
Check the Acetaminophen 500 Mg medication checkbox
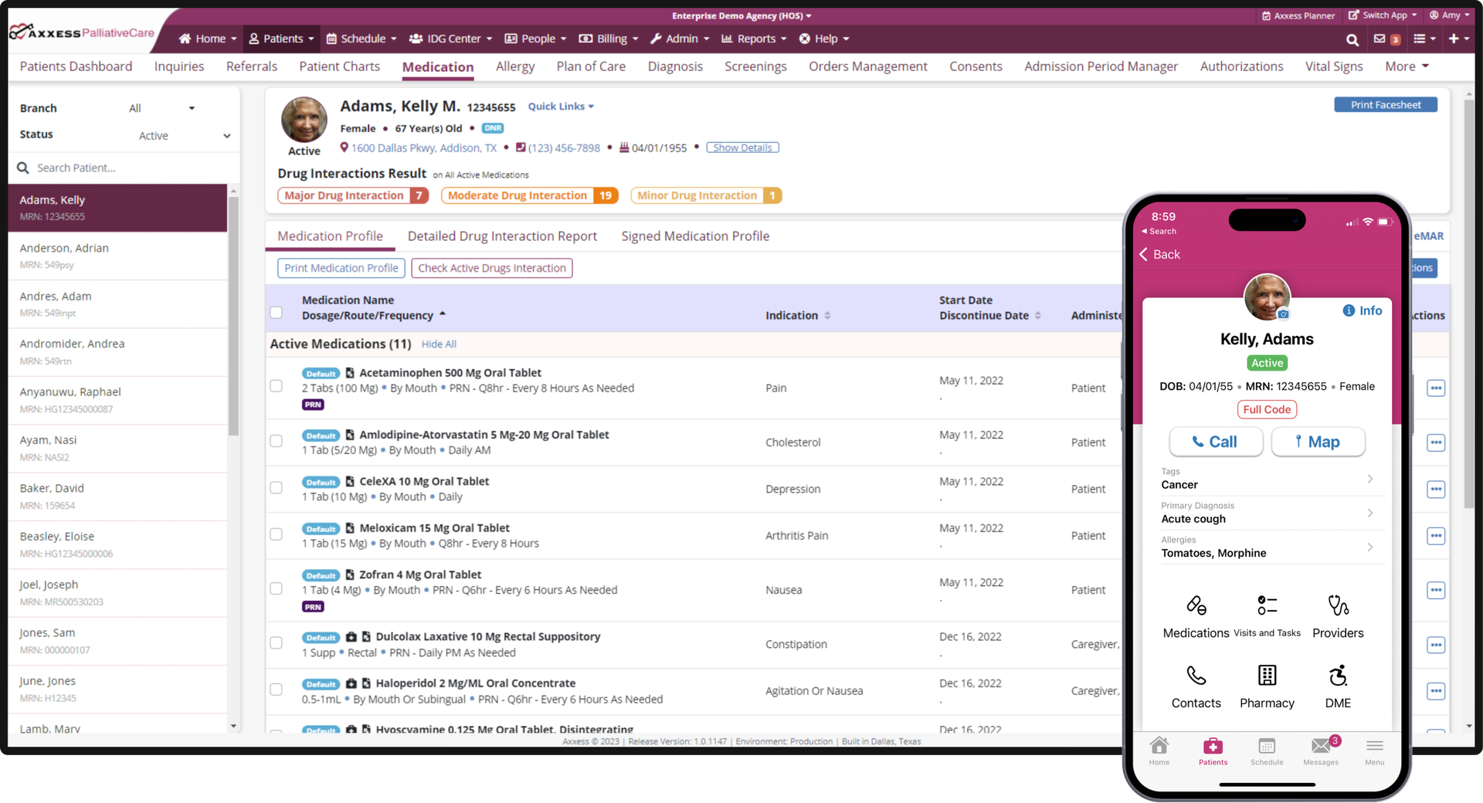(x=276, y=385)
